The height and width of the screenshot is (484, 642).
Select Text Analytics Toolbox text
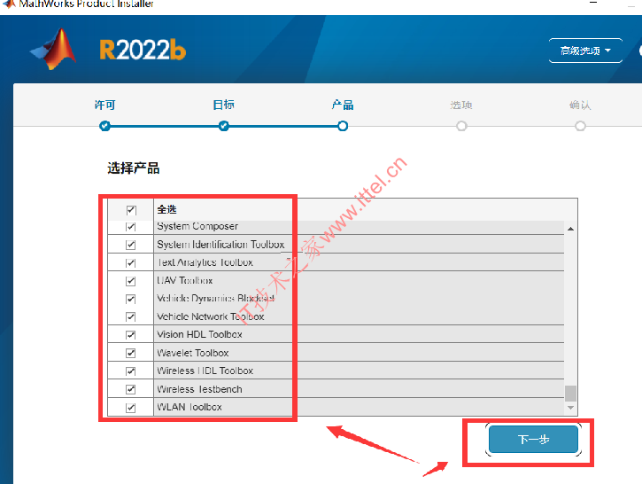(x=205, y=262)
